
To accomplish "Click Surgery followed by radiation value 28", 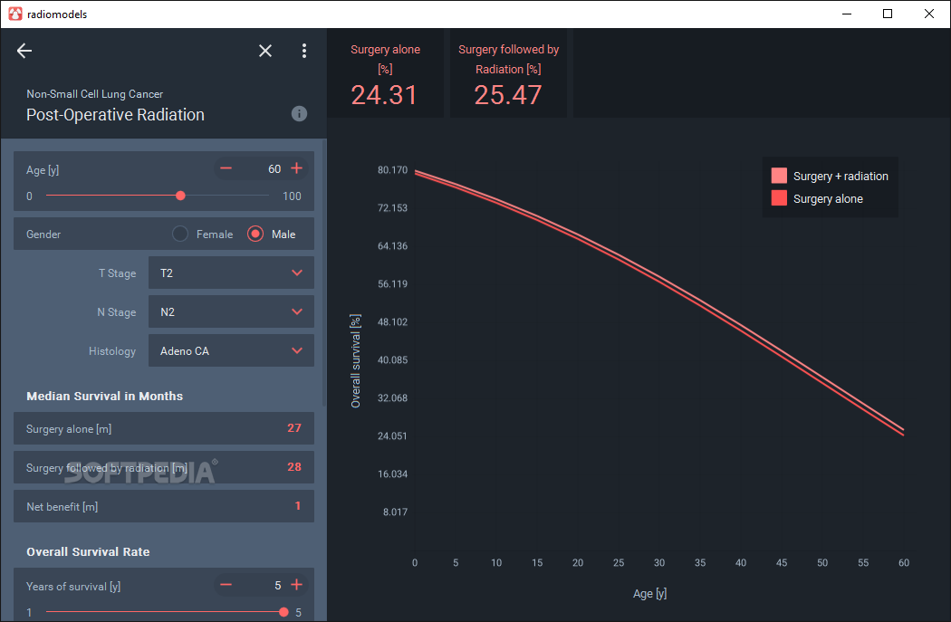I will [x=294, y=467].
